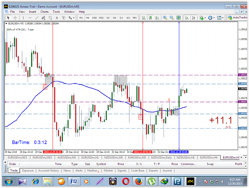249x188 pixels.
Task: Open the Insert menu
Action: point(32,12)
